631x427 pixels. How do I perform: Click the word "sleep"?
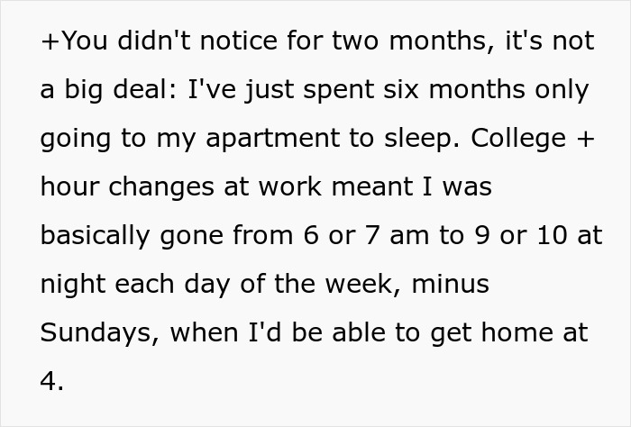click(x=423, y=139)
